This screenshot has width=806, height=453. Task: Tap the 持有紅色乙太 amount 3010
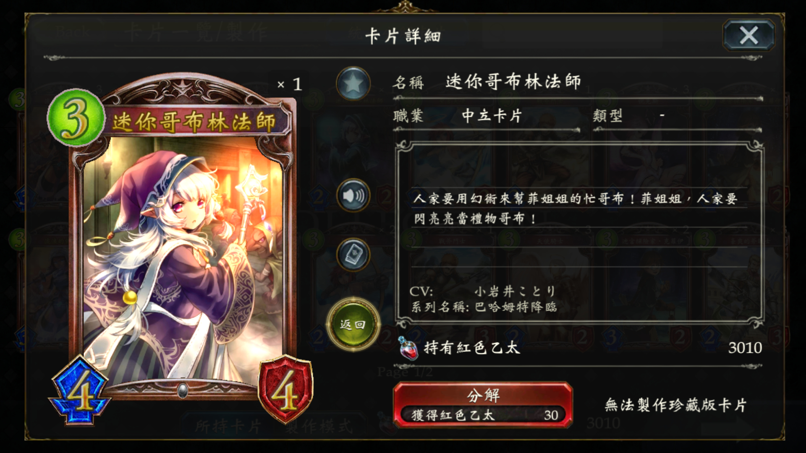point(745,348)
